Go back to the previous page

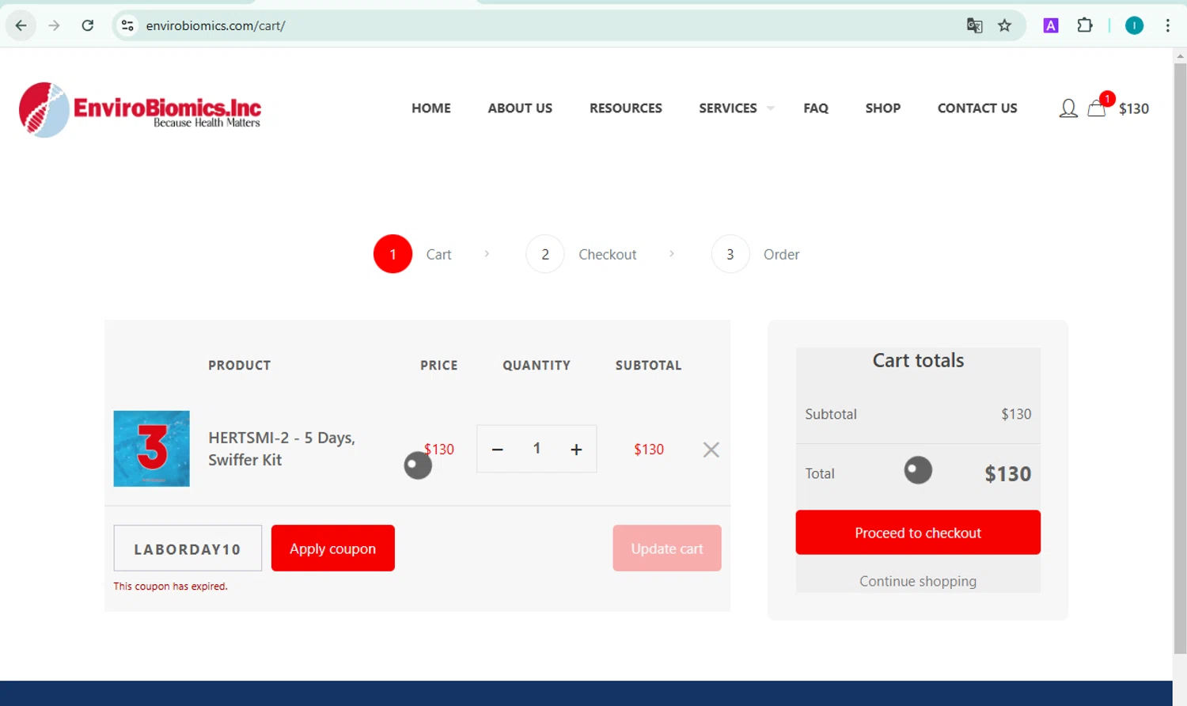point(21,25)
